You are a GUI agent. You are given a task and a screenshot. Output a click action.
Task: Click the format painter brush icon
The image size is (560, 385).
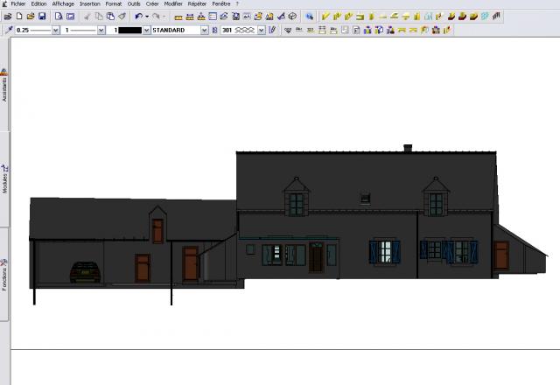[122, 16]
